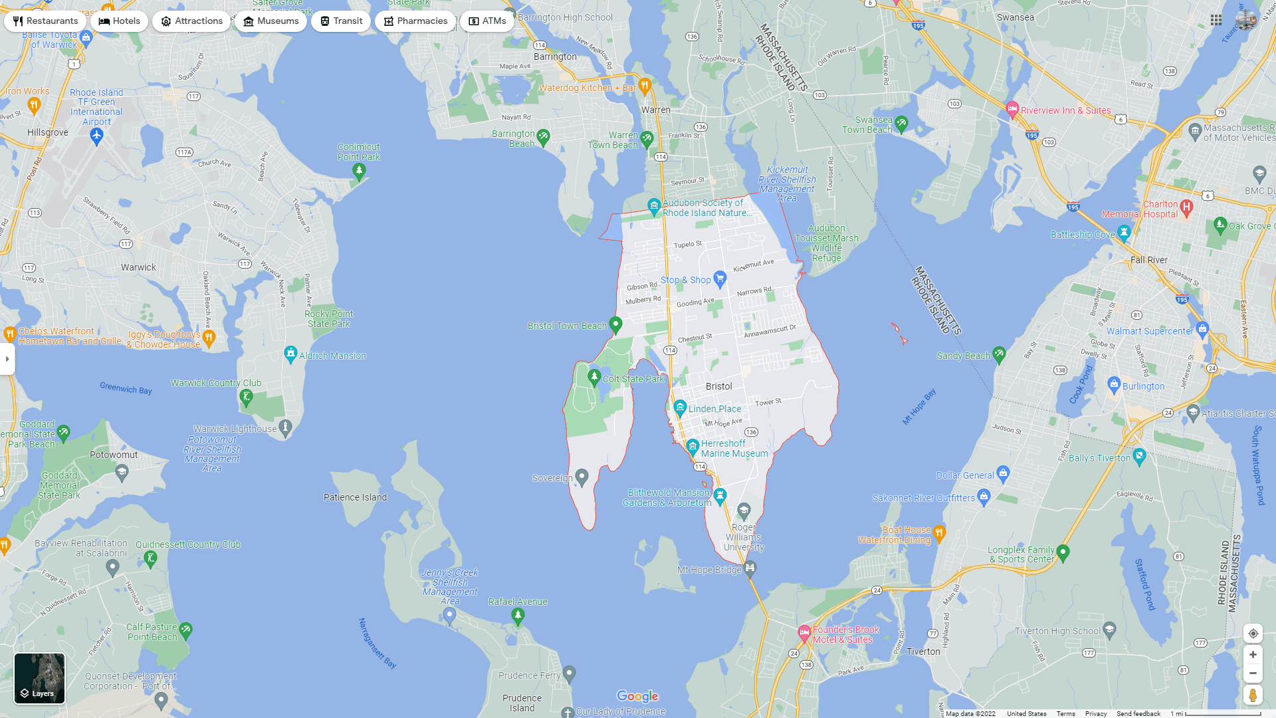This screenshot has height=718, width=1276.
Task: Open the Layers map type thumbnail
Action: 40,678
